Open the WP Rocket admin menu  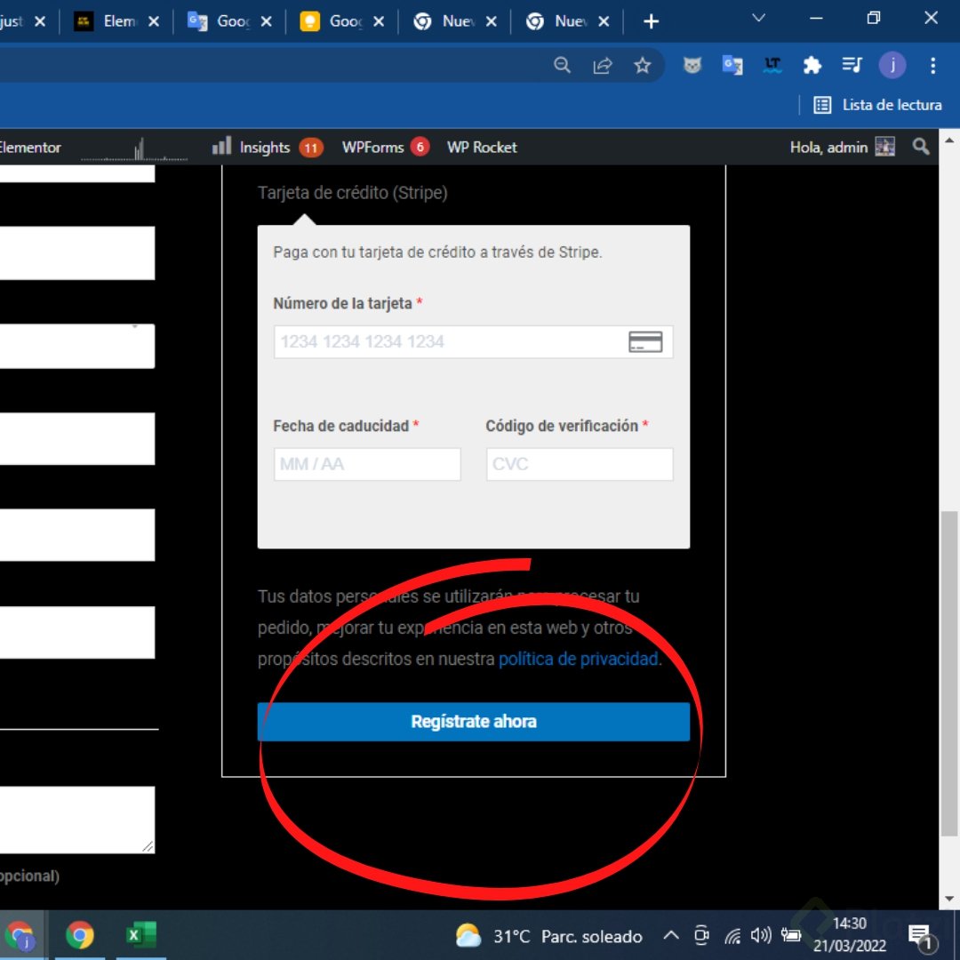(482, 147)
